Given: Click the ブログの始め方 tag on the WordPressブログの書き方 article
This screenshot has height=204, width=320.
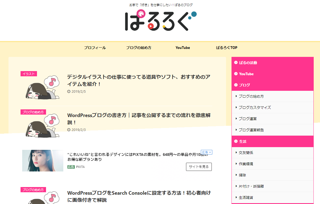Looking at the screenshot, I should pyautogui.click(x=33, y=112).
